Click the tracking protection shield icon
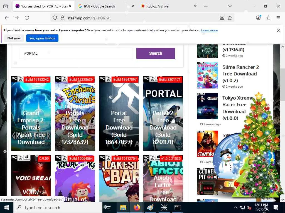This screenshot has width=285, height=213. [x=55, y=18]
